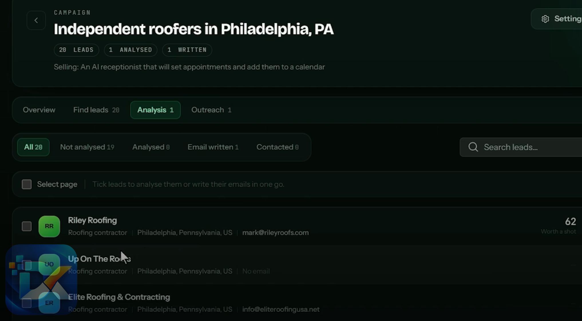
Task: Filter by Email written
Action: point(213,147)
